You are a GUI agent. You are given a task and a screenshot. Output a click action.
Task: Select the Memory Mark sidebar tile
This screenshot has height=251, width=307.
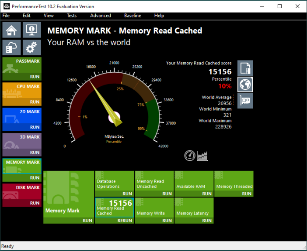click(22, 166)
